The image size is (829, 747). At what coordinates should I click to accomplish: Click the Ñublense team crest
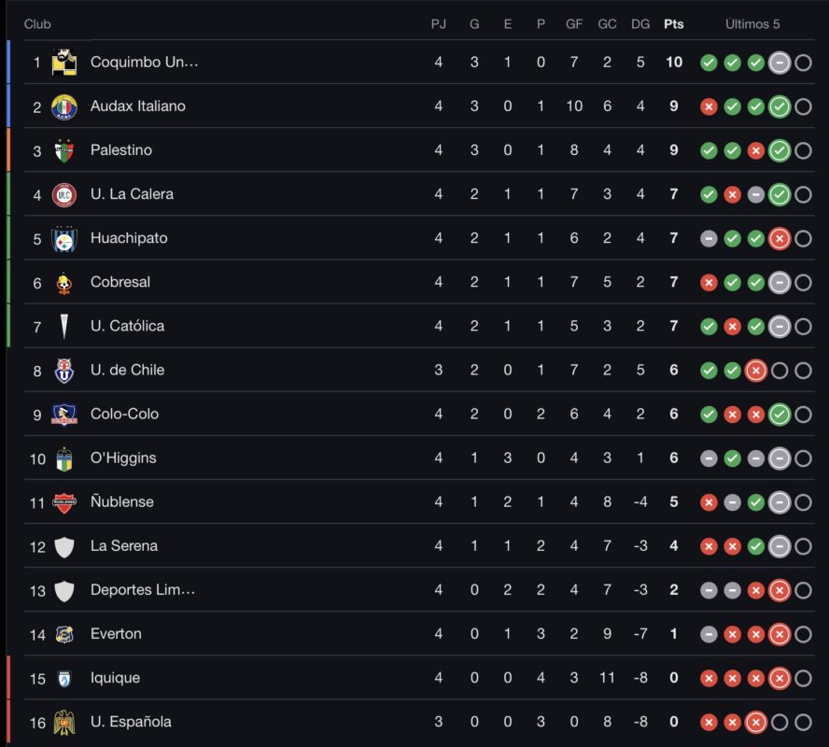[63, 502]
